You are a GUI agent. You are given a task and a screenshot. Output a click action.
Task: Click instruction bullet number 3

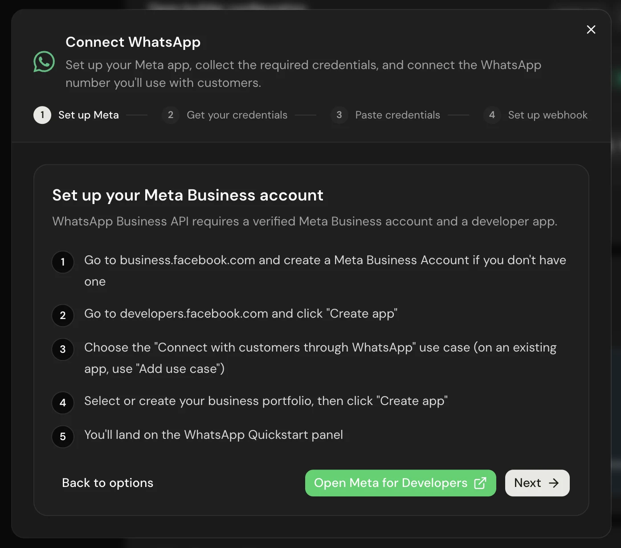point(63,349)
